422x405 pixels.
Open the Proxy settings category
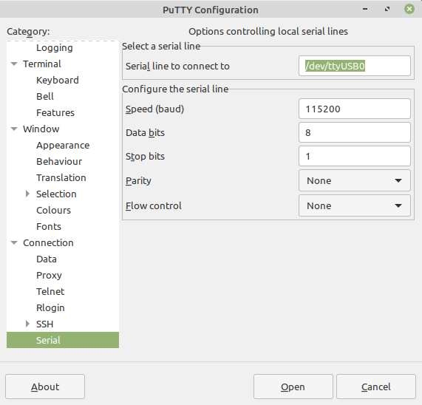point(49,275)
